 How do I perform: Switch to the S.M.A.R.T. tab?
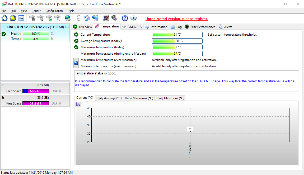132,27
